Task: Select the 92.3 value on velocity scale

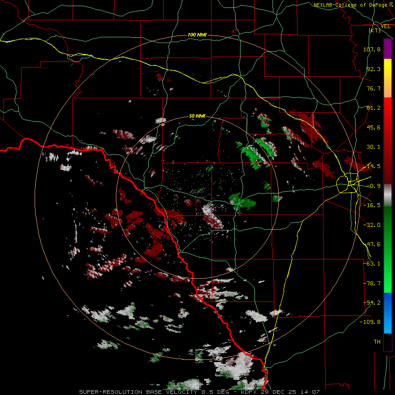Action: click(373, 69)
